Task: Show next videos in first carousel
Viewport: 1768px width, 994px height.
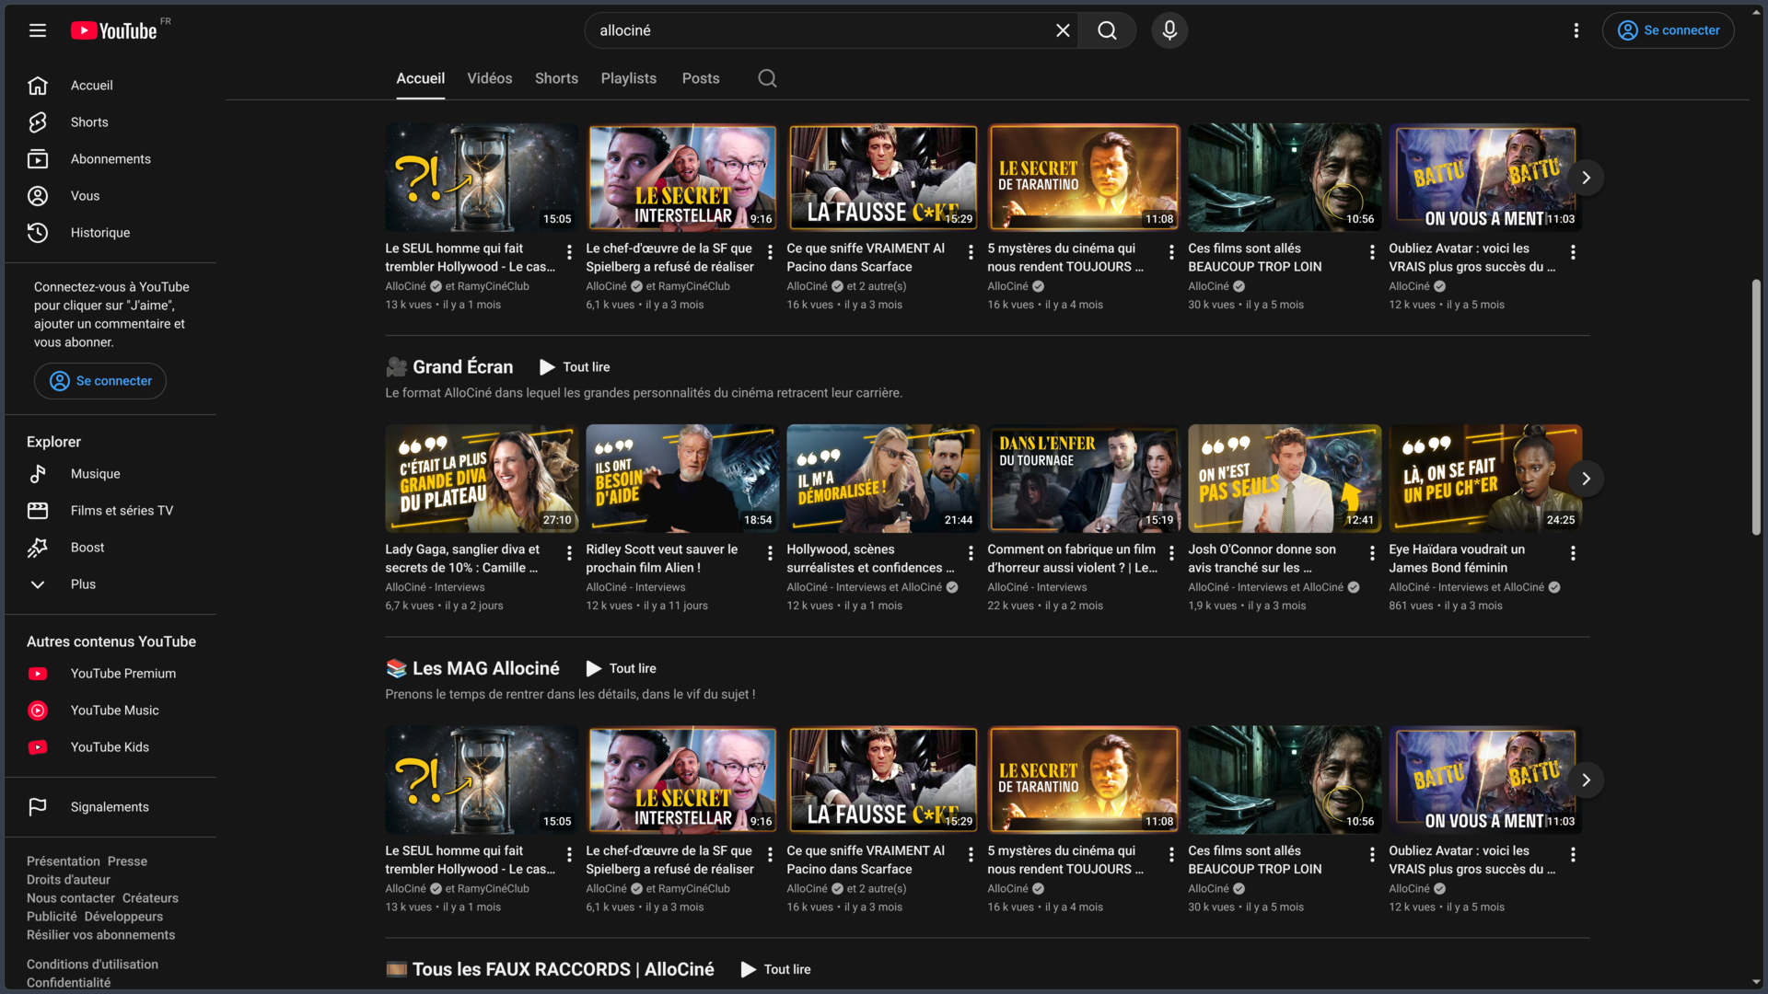Action: click(1586, 178)
